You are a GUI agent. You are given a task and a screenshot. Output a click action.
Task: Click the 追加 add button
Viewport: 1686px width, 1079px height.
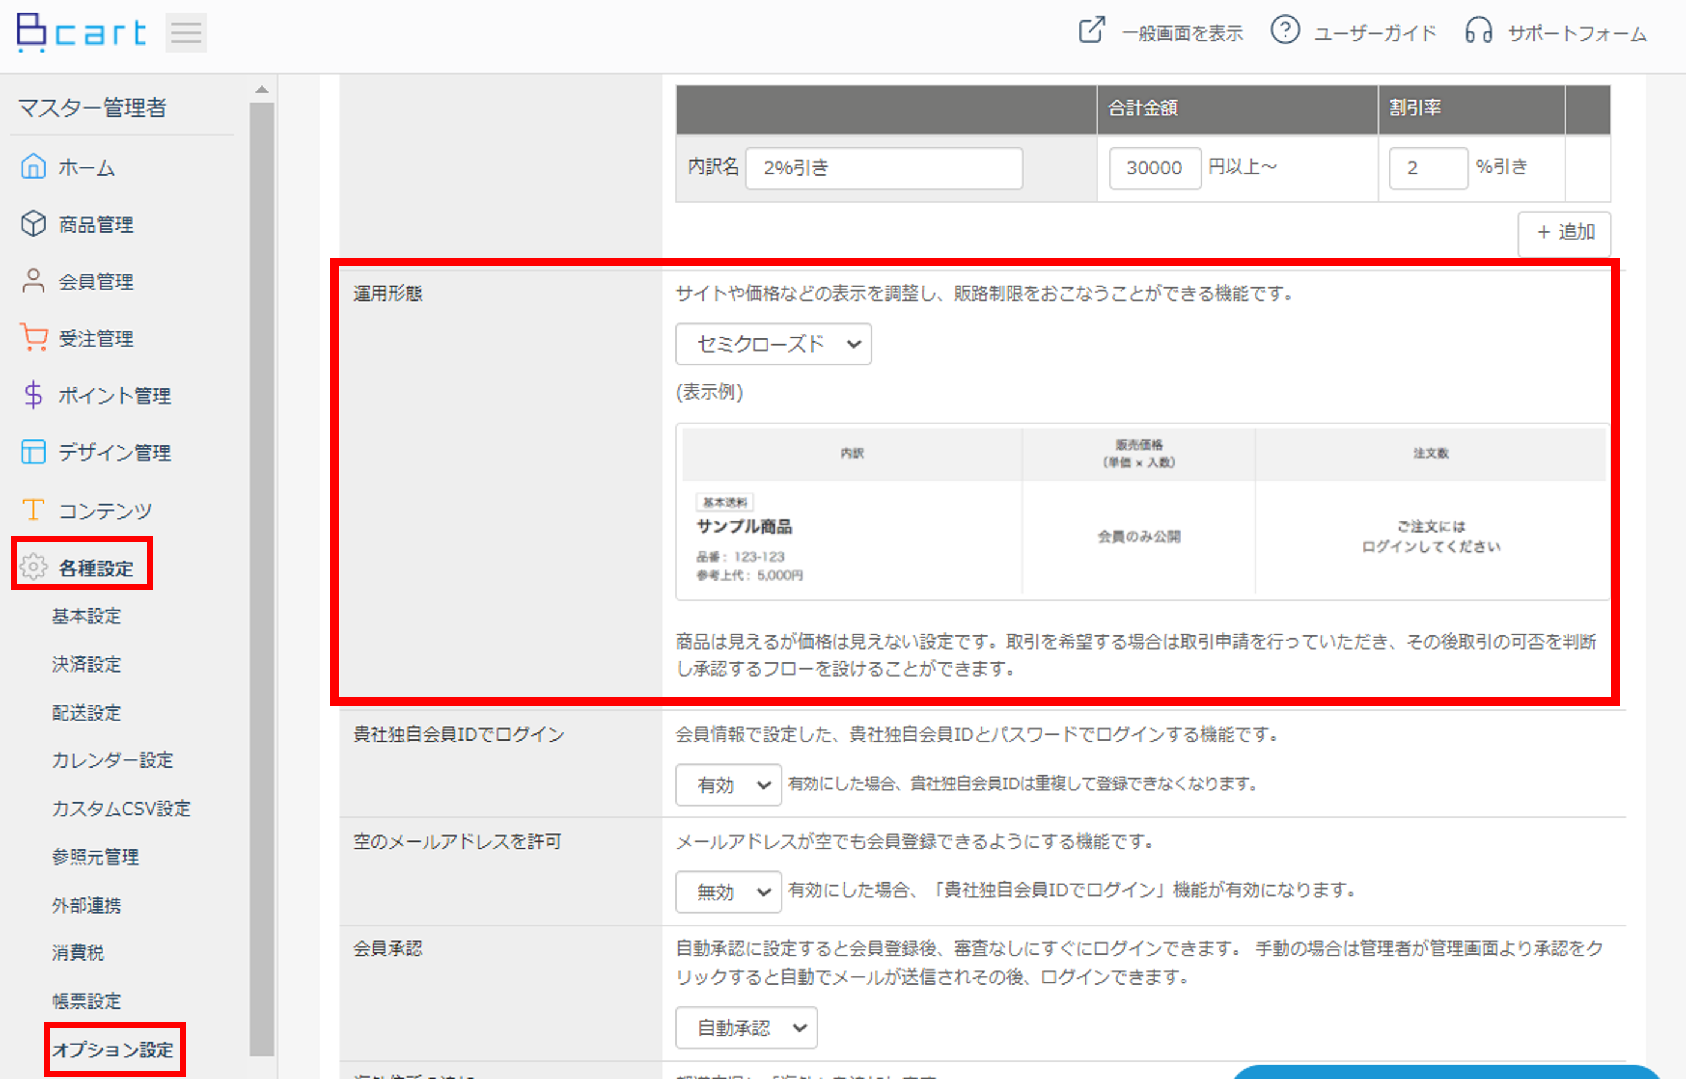coord(1563,233)
